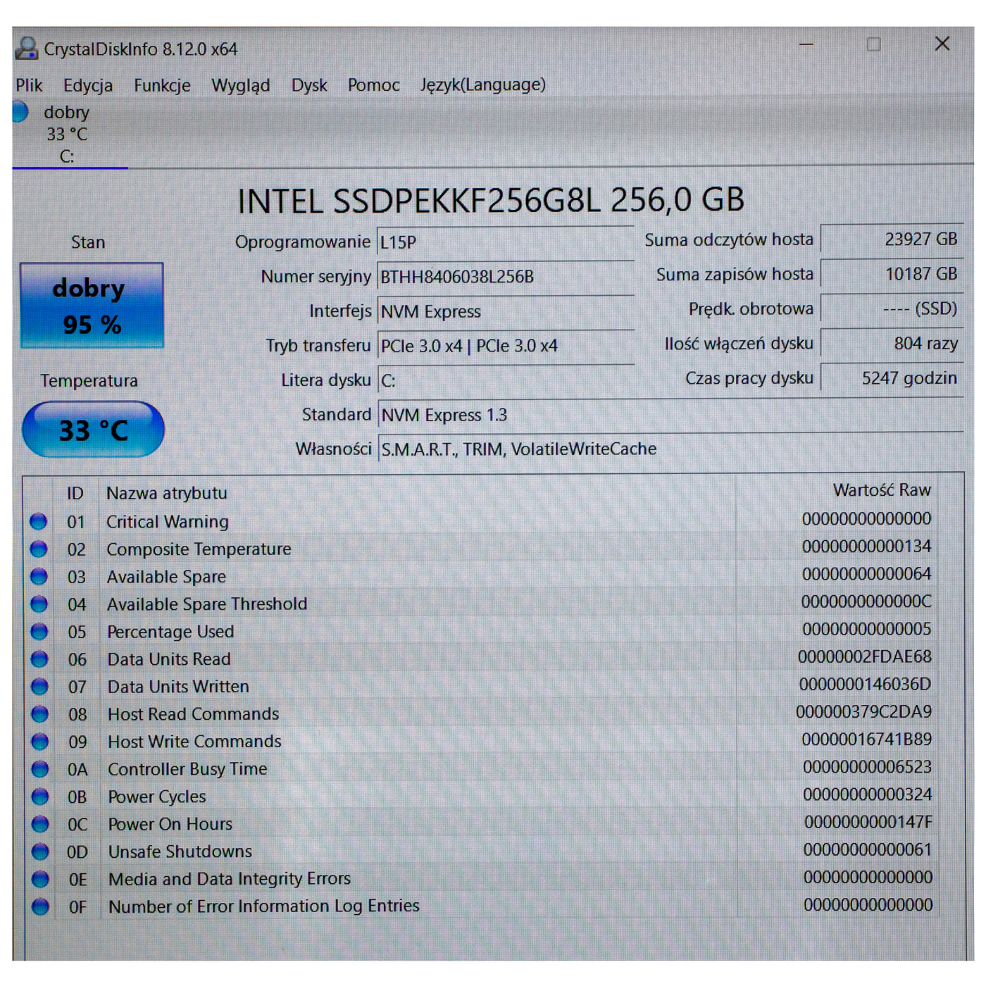Screen dimensions: 986x986
Task: Click rotation speed value ---- (SSD)
Action: click(892, 308)
